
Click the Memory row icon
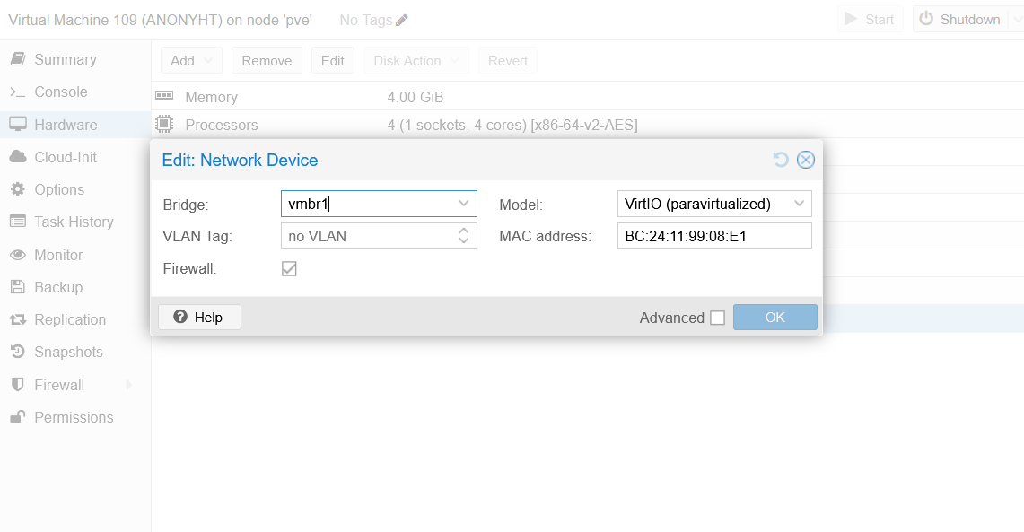pos(164,97)
